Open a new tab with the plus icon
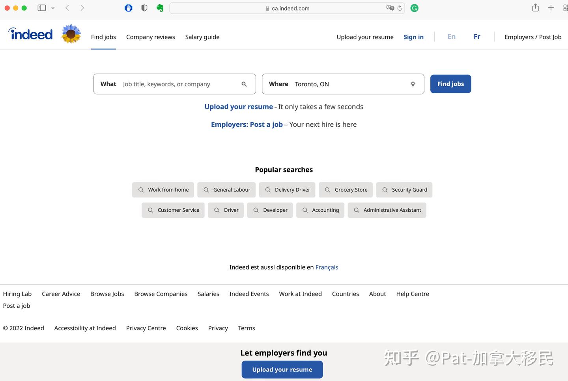This screenshot has width=568, height=381. pyautogui.click(x=551, y=7)
